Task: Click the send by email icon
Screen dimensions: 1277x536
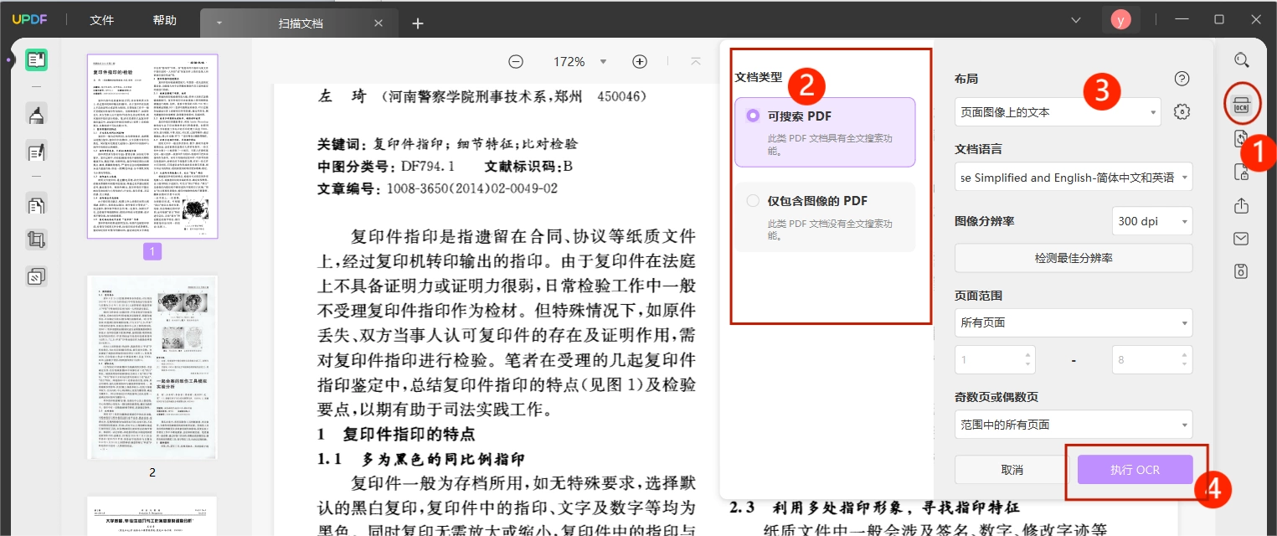Action: pos(1242,239)
